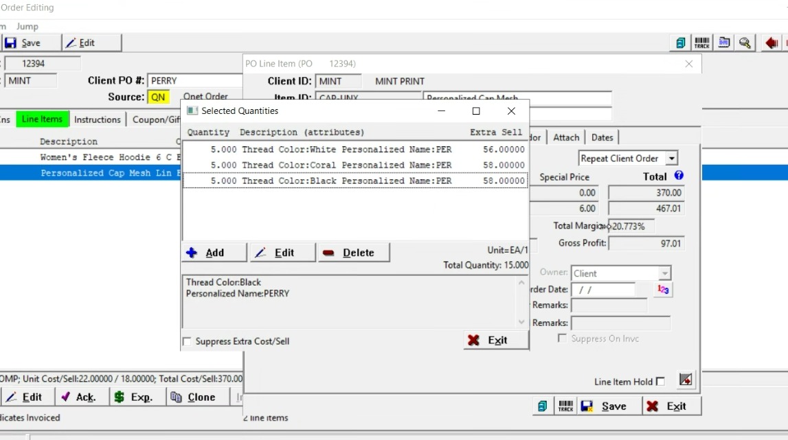Select the Thread Color:Black quantity row

coord(354,181)
